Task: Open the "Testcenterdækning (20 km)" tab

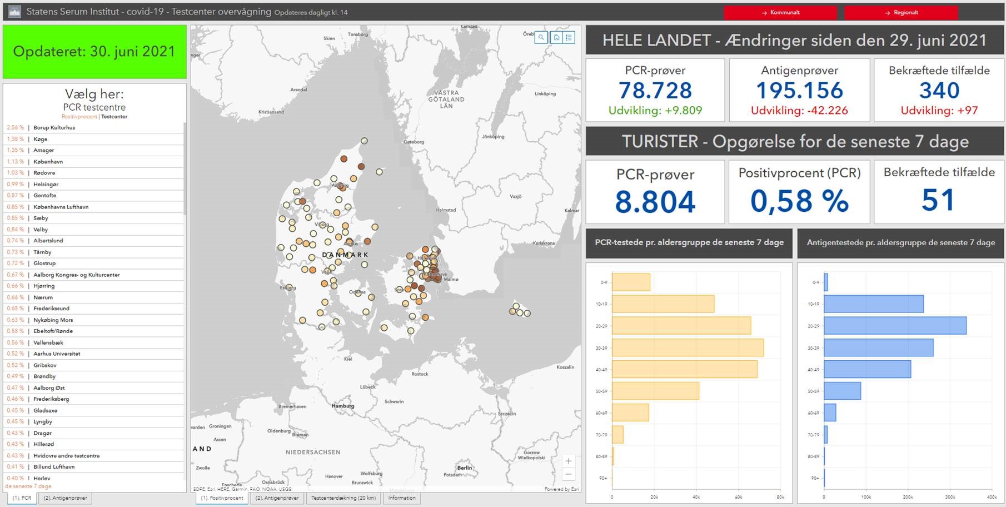Action: pyautogui.click(x=343, y=498)
